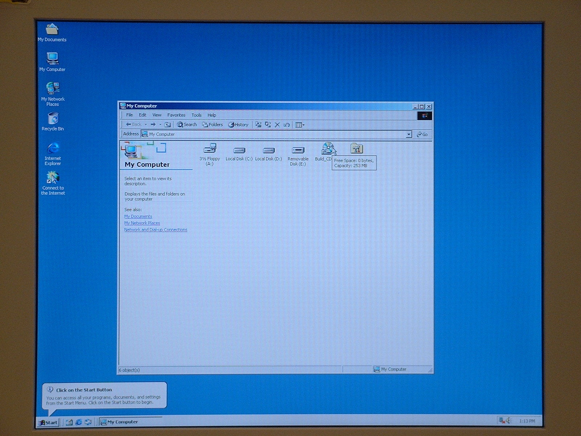Viewport: 581px width, 436px height.
Task: Open the Control Panel folder icon
Action: [357, 149]
